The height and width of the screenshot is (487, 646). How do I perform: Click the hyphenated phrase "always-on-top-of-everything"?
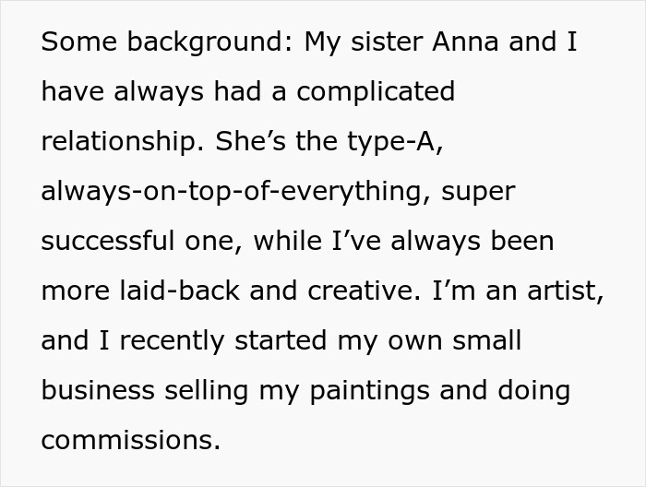pos(233,192)
